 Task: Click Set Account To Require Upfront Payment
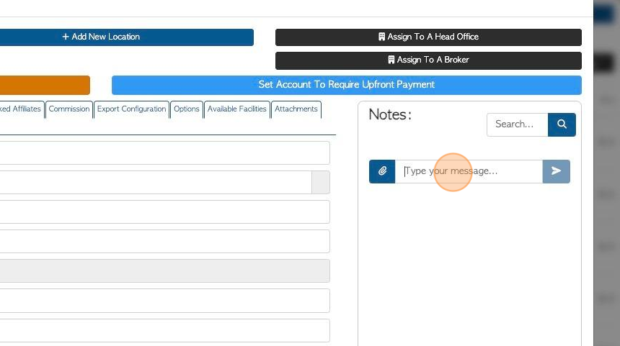(x=346, y=85)
